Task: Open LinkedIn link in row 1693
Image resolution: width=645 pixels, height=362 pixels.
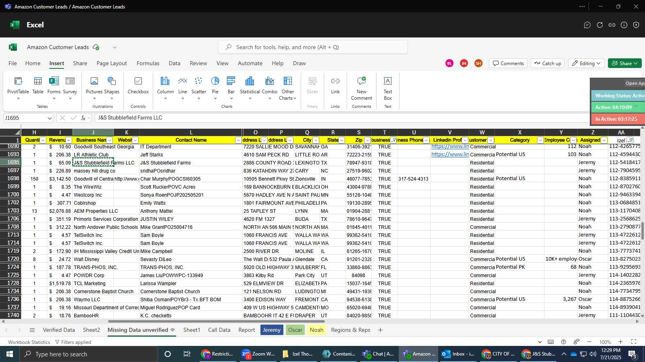Action: (450, 154)
